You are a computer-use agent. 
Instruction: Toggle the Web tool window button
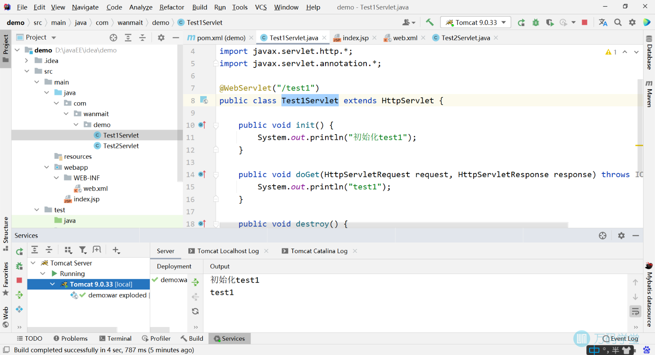tap(6, 317)
